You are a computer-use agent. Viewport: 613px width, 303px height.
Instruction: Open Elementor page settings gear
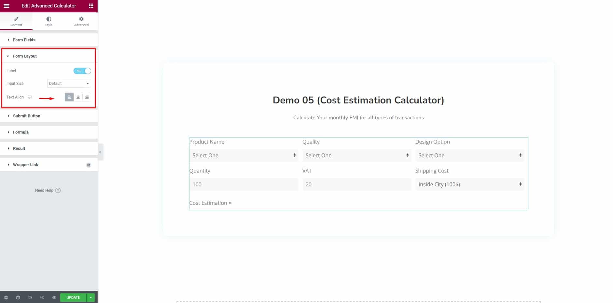6,297
